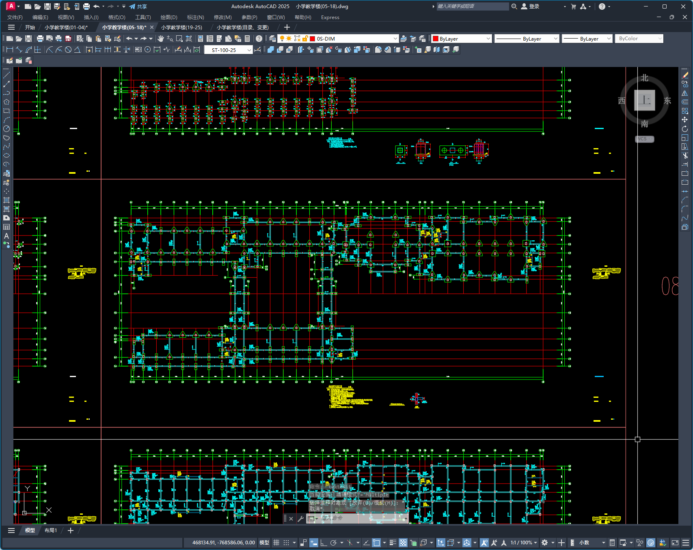
Task: Click the 共享 share button
Action: point(138,6)
